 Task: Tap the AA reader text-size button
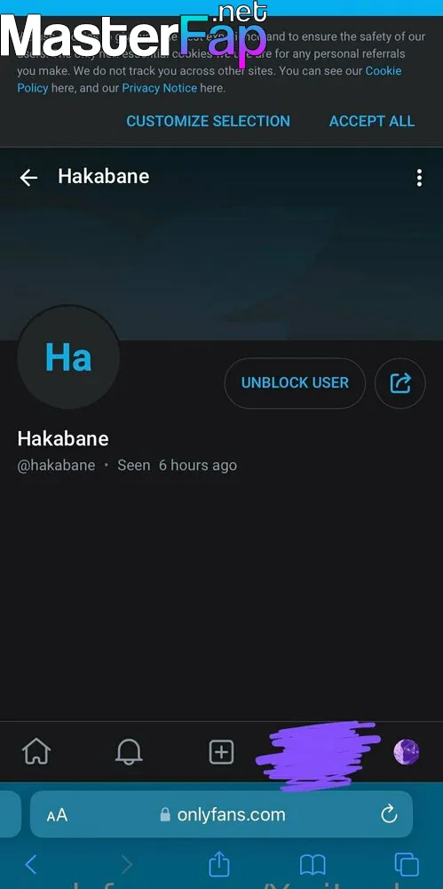pyautogui.click(x=57, y=815)
